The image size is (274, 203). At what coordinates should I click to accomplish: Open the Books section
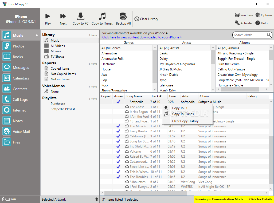(x=20, y=57)
